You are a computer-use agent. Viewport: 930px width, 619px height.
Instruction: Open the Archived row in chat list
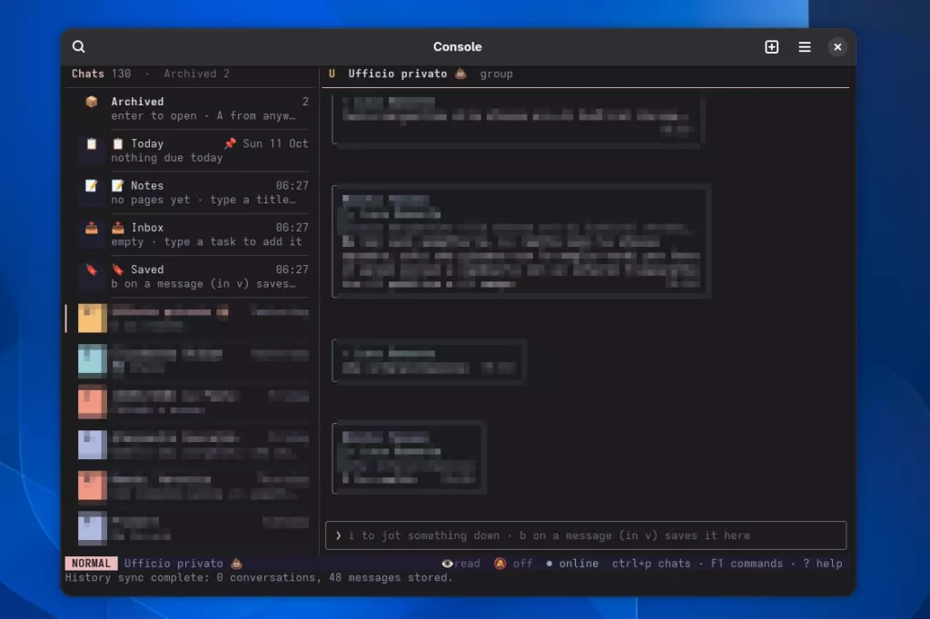pyautogui.click(x=193, y=109)
